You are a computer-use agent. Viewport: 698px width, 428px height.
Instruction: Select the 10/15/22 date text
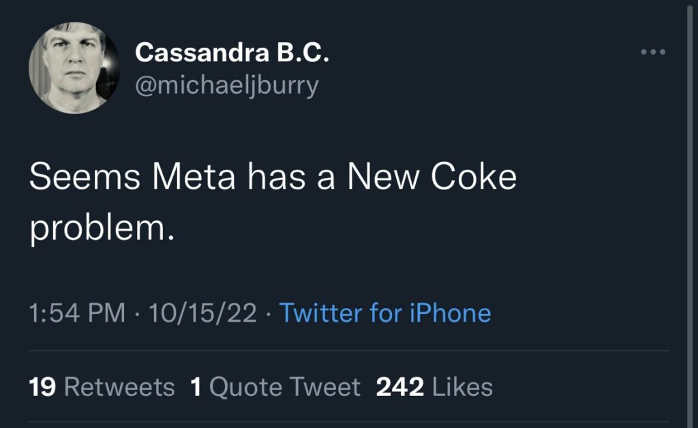[202, 313]
